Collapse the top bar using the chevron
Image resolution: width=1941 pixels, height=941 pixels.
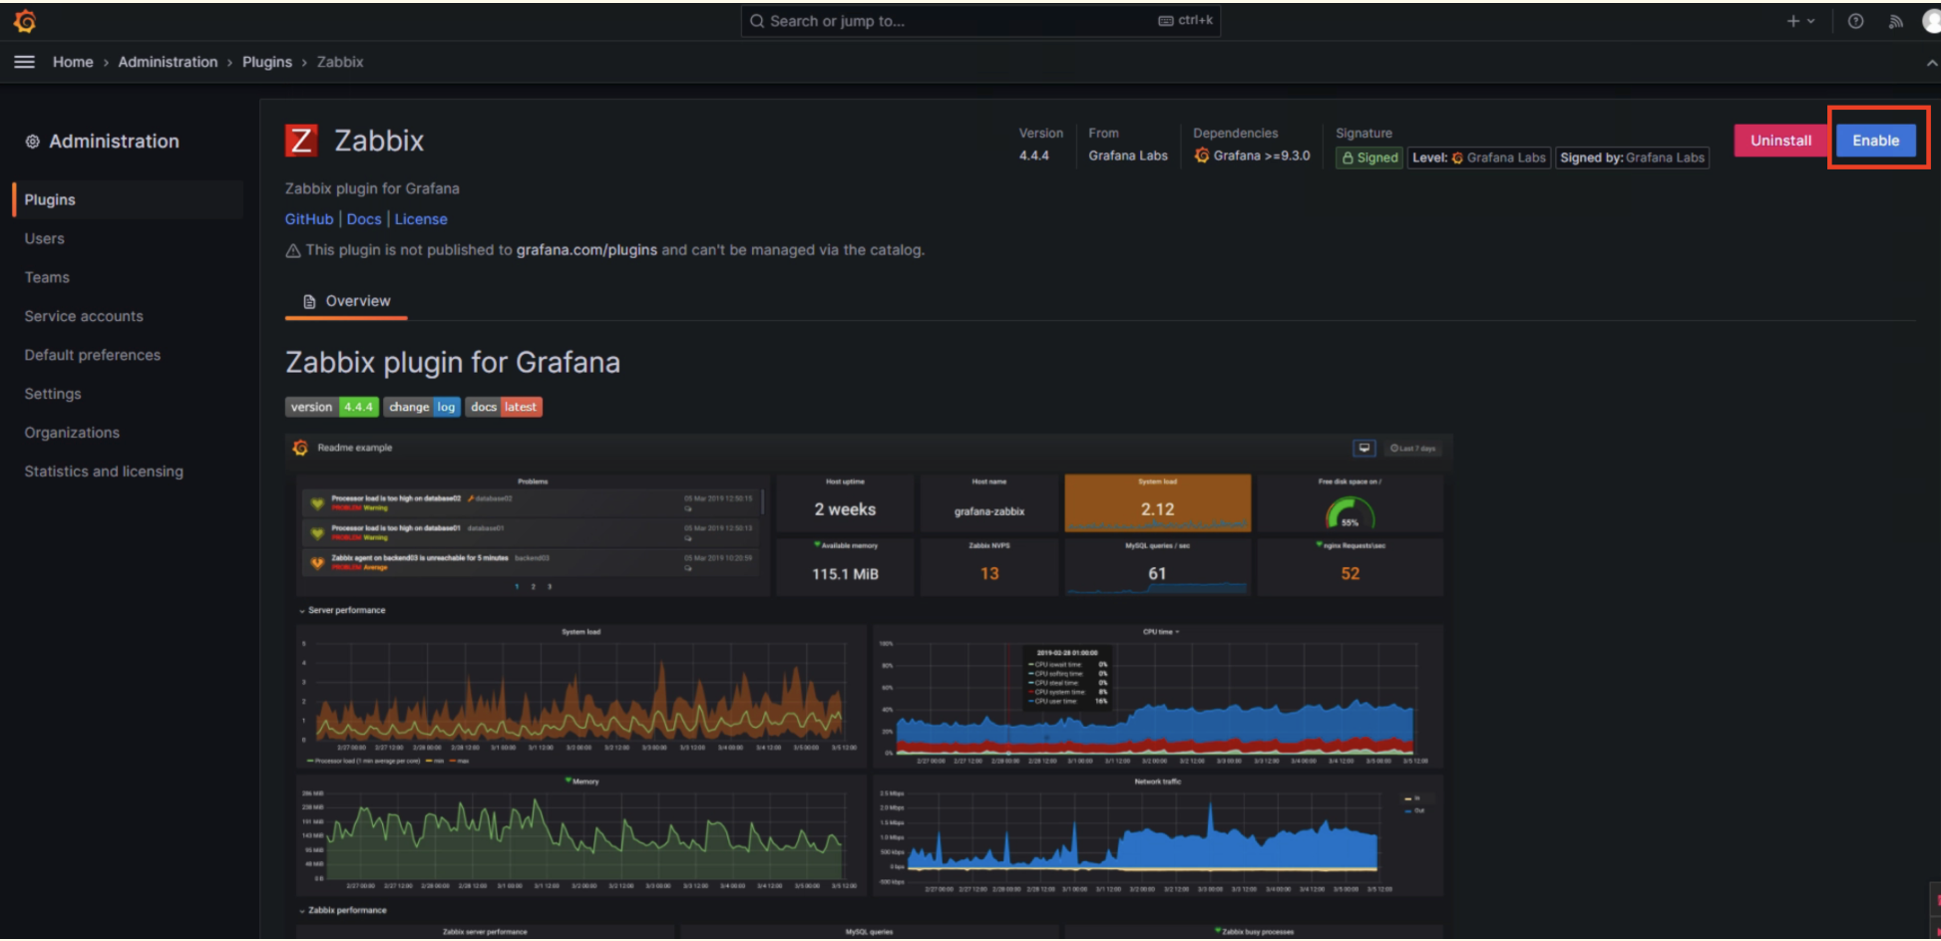pyautogui.click(x=1931, y=62)
